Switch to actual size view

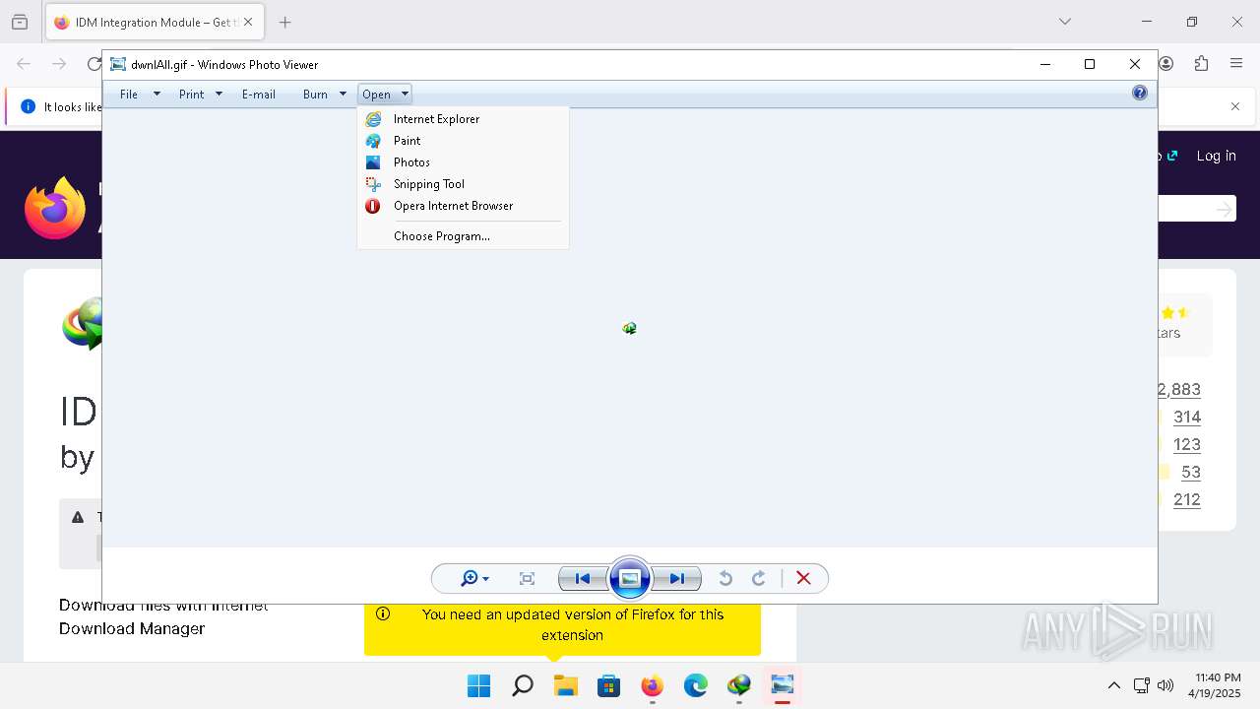(527, 579)
